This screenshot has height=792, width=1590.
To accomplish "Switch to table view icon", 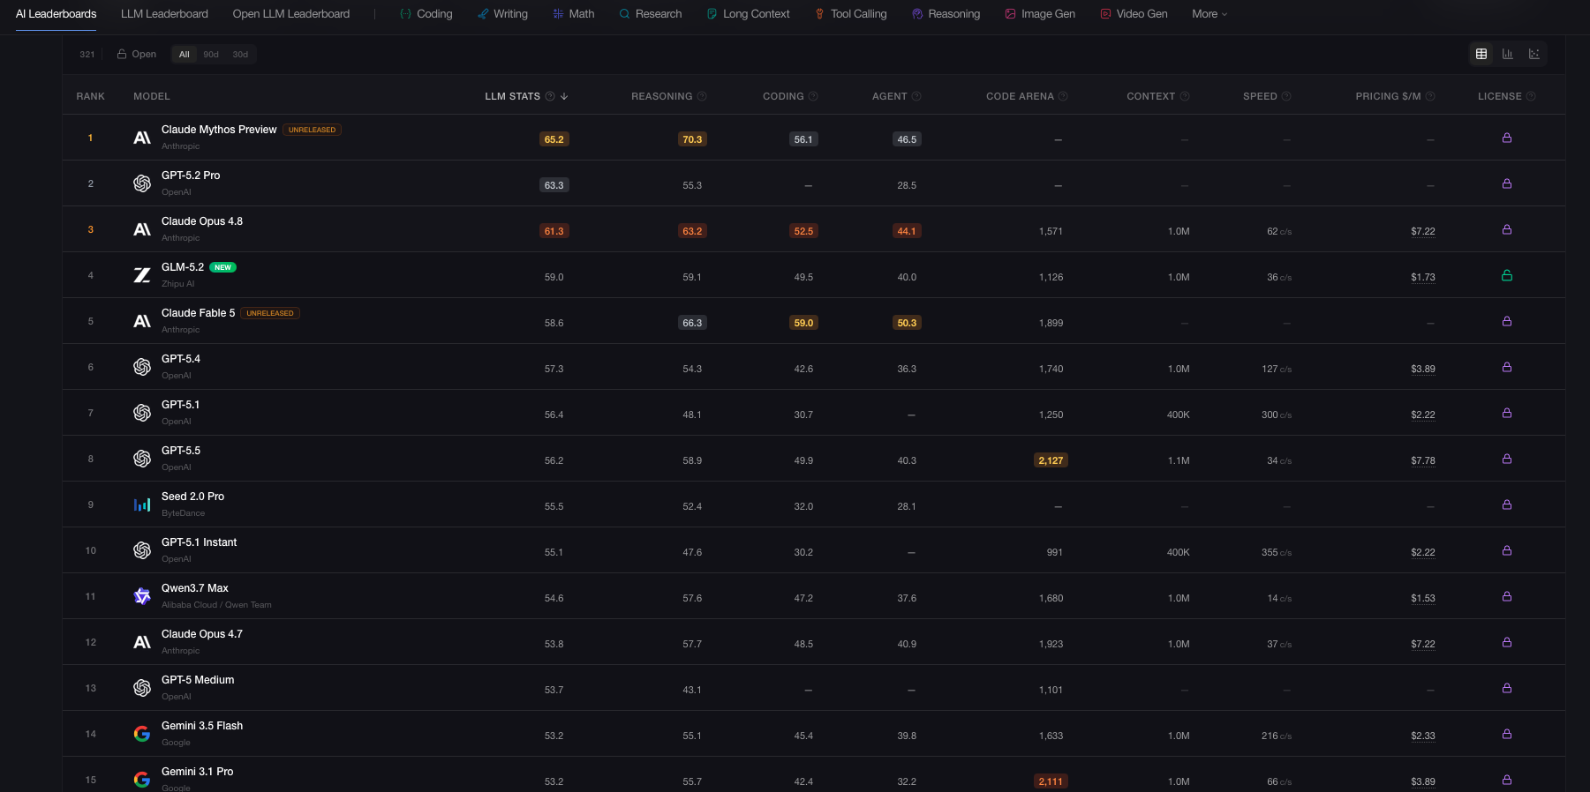I will (x=1481, y=54).
